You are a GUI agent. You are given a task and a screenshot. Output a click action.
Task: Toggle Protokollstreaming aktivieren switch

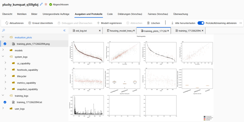pyautogui.click(x=201, y=23)
